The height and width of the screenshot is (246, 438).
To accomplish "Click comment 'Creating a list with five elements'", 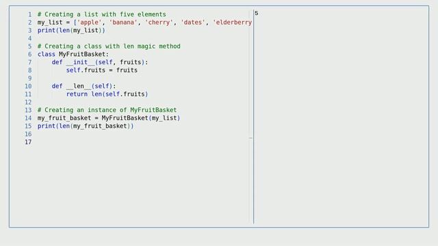I will (102, 14).
